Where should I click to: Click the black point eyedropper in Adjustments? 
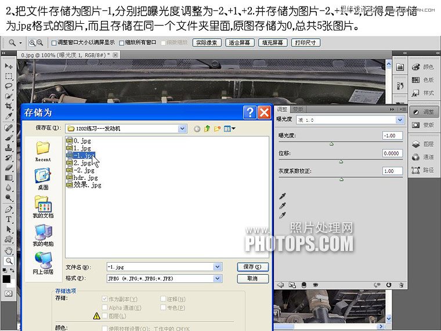(x=283, y=196)
